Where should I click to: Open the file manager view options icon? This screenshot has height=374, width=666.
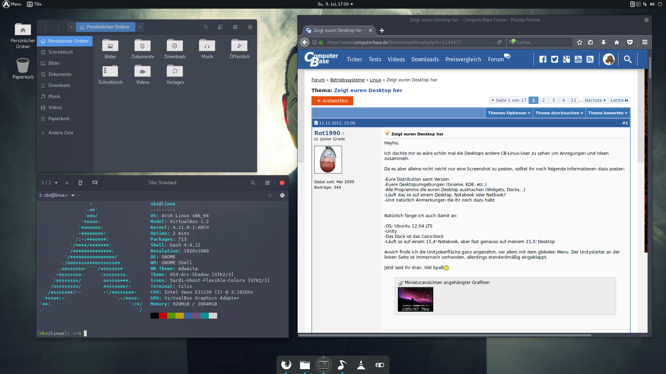point(220,27)
